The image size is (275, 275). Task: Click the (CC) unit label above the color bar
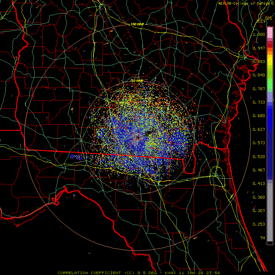pos(261,21)
